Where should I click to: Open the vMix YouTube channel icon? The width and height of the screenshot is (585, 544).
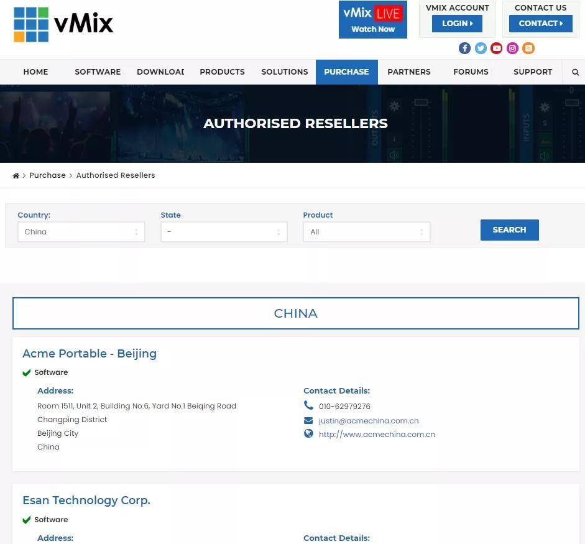(x=497, y=48)
